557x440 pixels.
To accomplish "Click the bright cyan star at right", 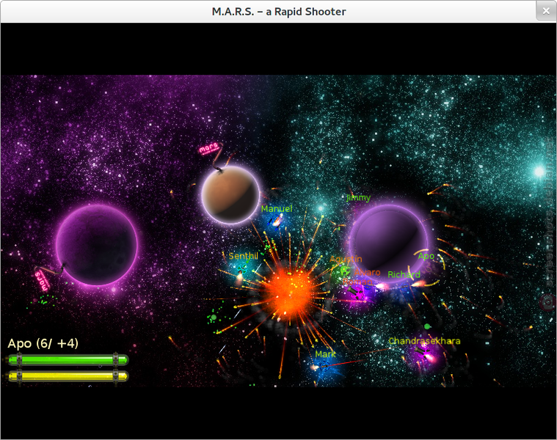I will (x=539, y=172).
